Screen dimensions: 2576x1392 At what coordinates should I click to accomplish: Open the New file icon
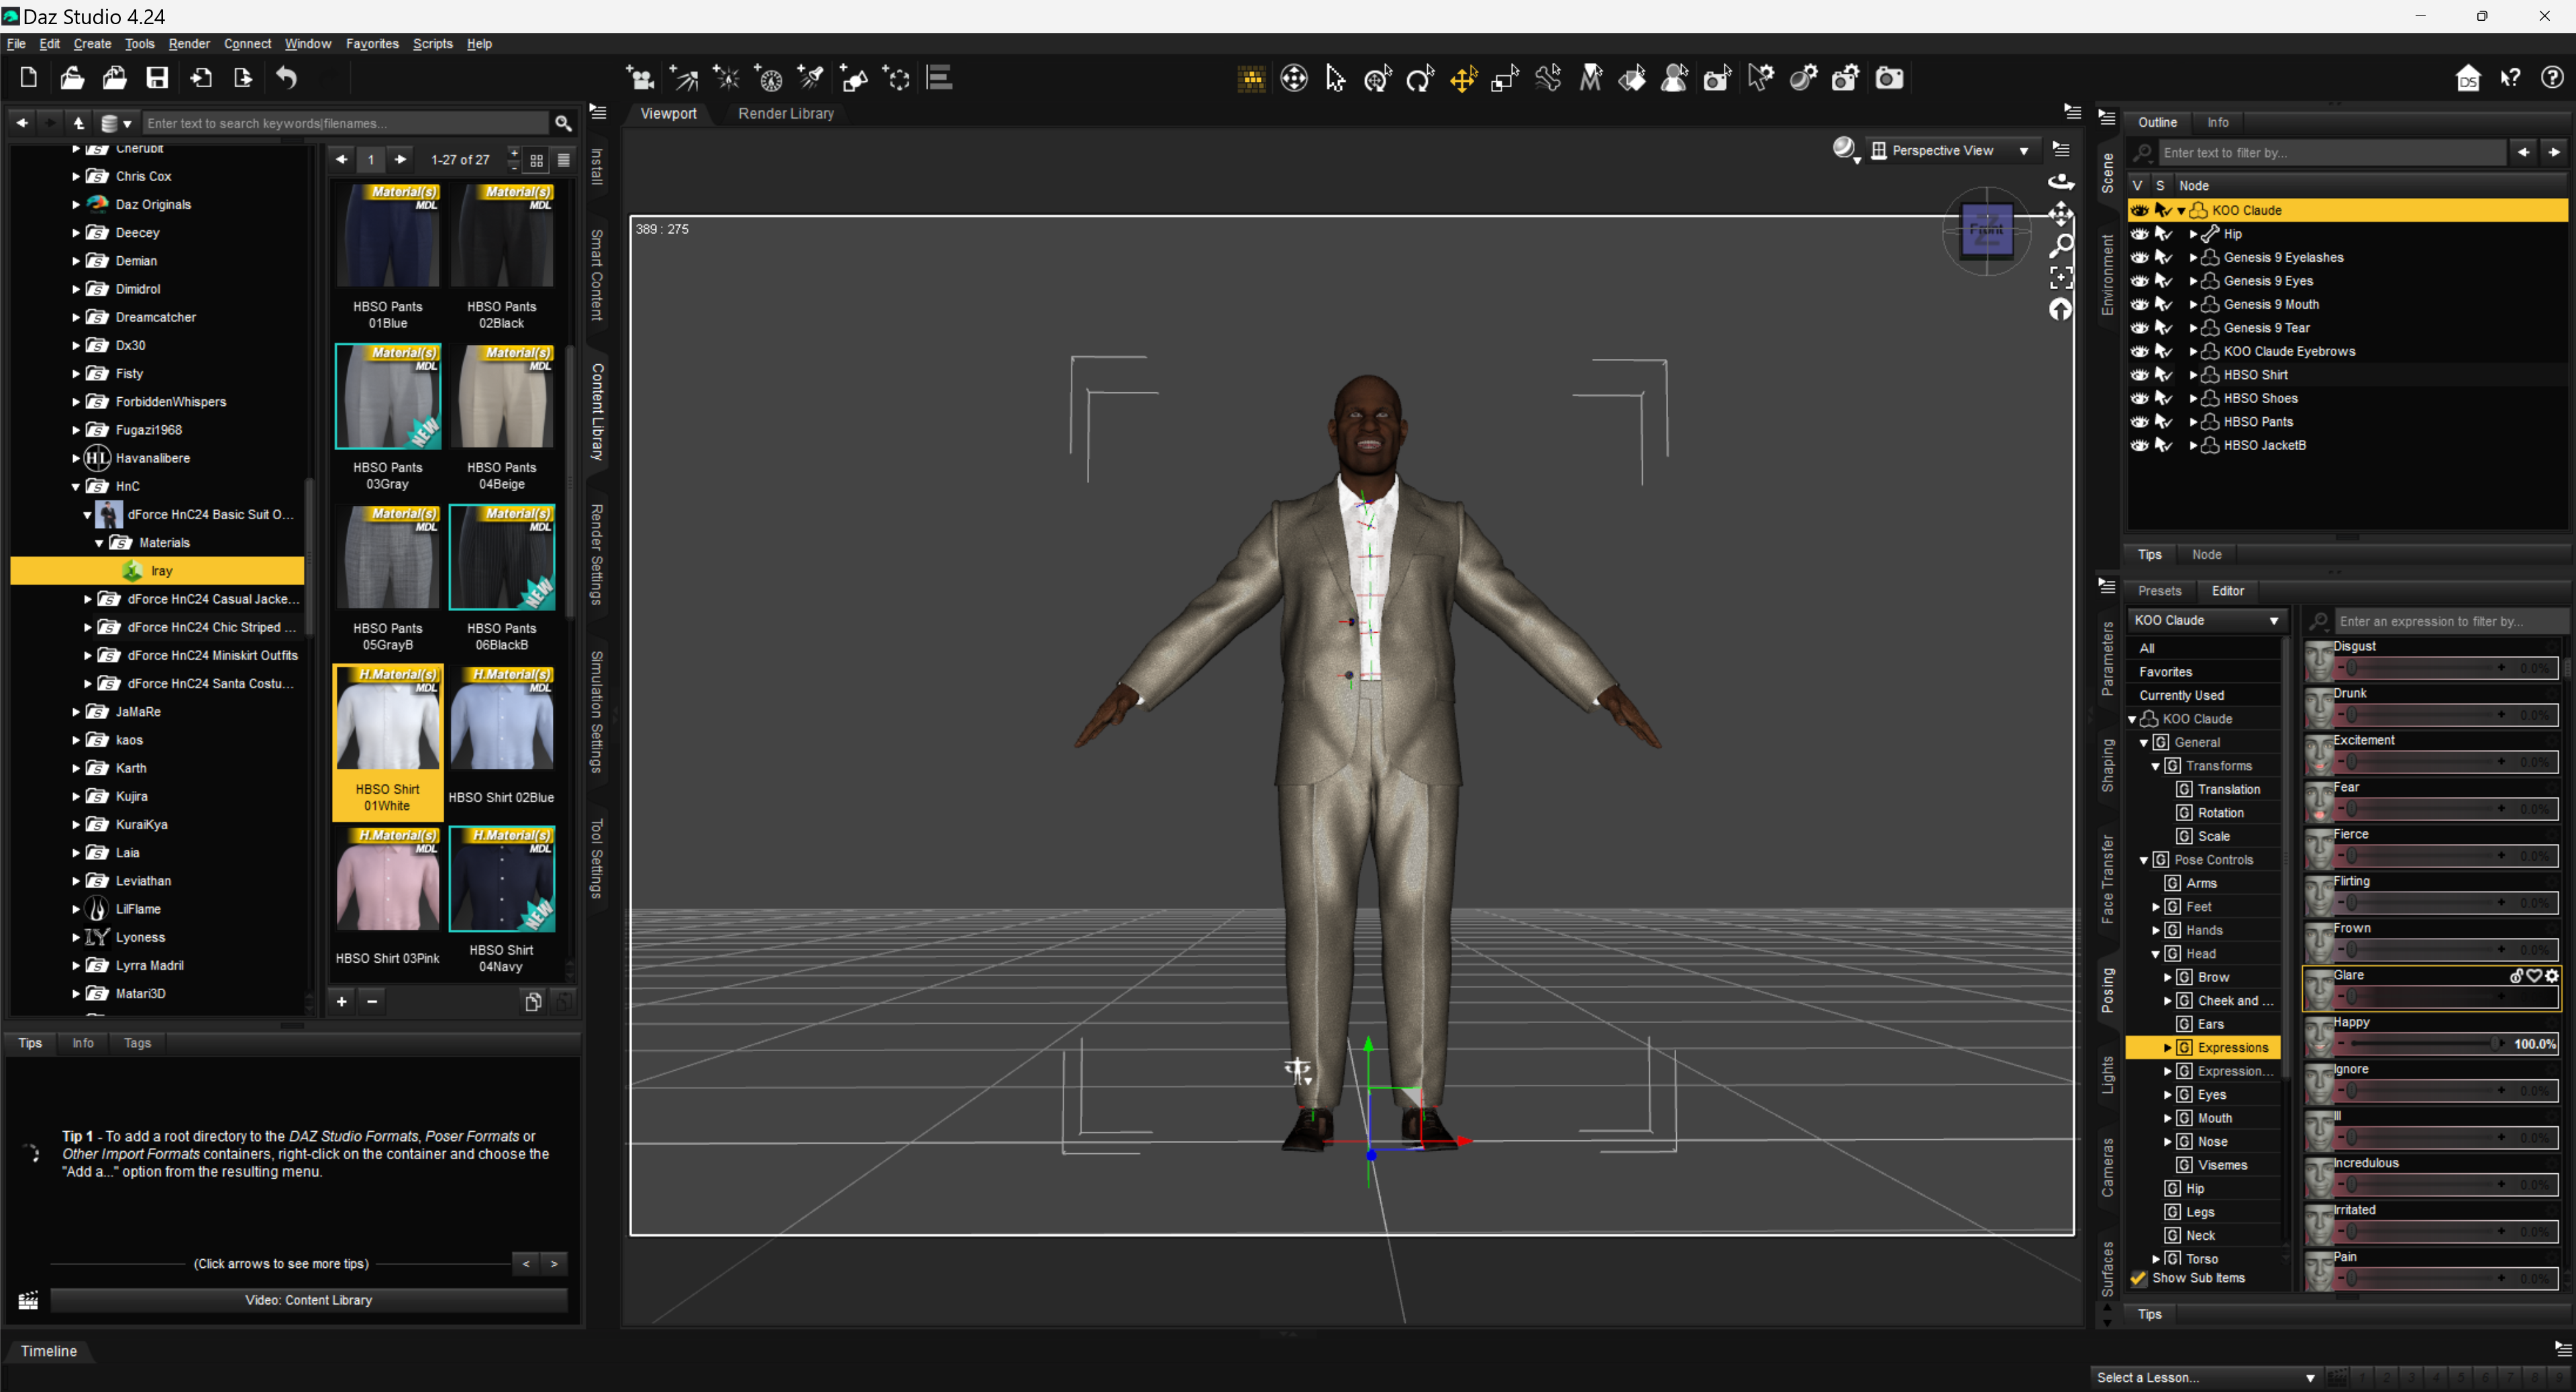click(x=28, y=78)
